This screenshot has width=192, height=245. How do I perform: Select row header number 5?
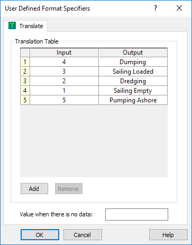(x=25, y=100)
